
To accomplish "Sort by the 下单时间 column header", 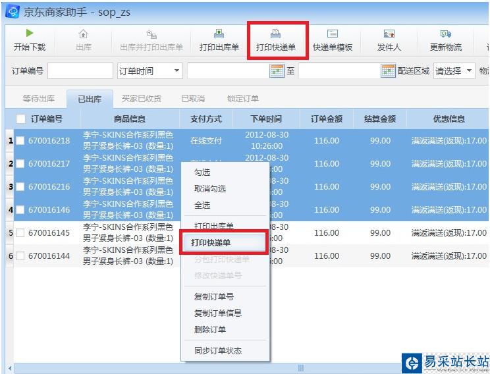I will 266,119.
